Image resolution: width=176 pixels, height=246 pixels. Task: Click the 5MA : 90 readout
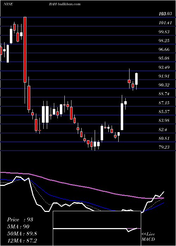18,226
